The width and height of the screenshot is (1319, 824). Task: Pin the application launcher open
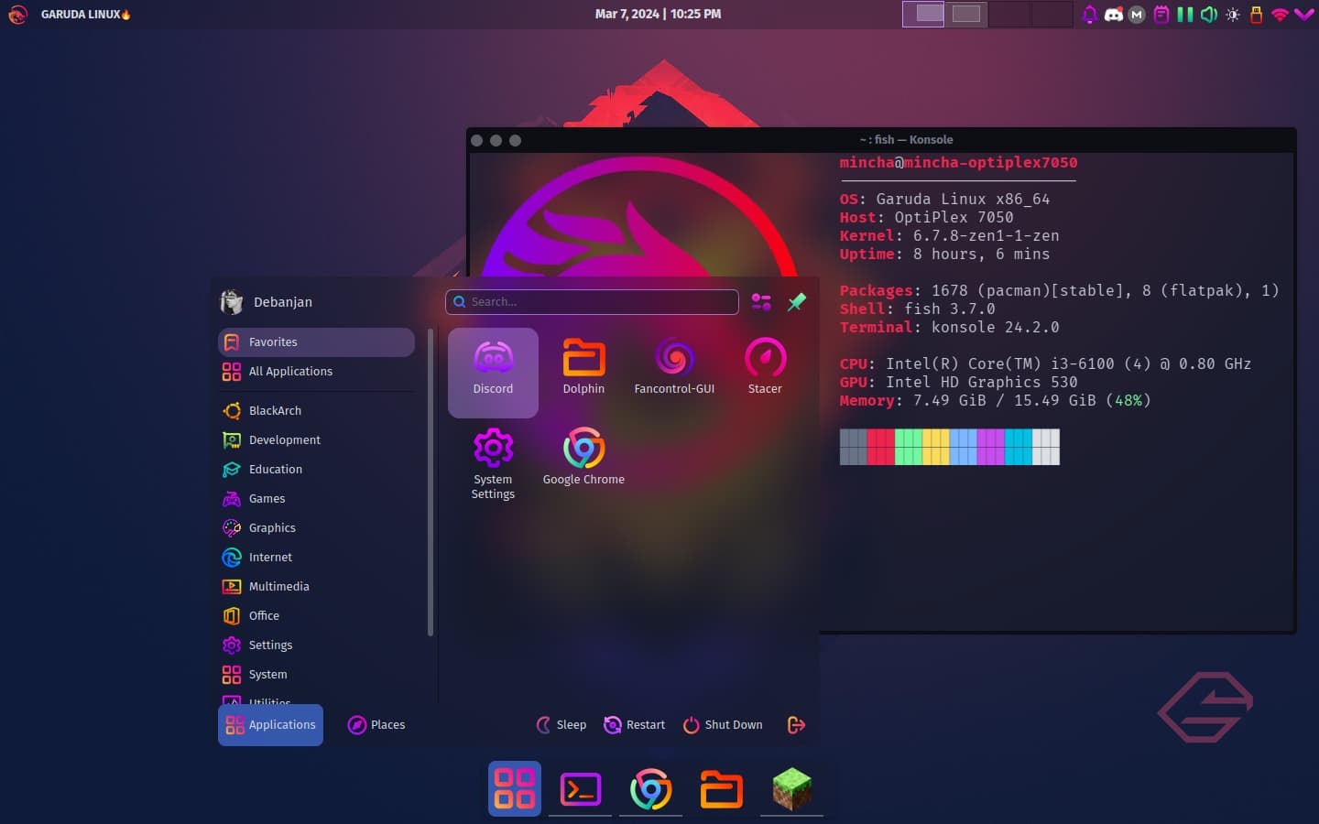(x=796, y=301)
